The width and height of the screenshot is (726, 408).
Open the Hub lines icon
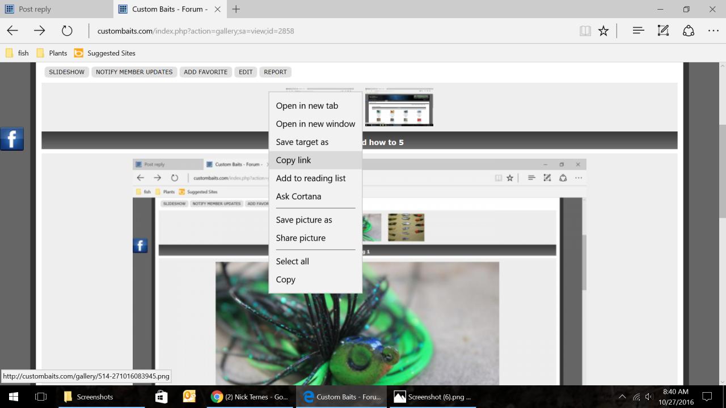coord(638,31)
